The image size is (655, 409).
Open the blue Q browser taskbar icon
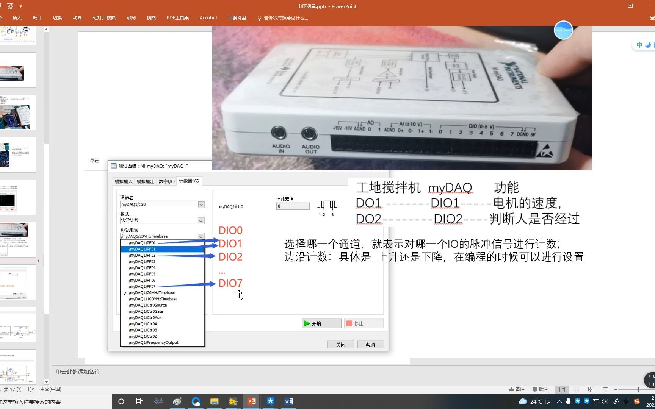196,401
